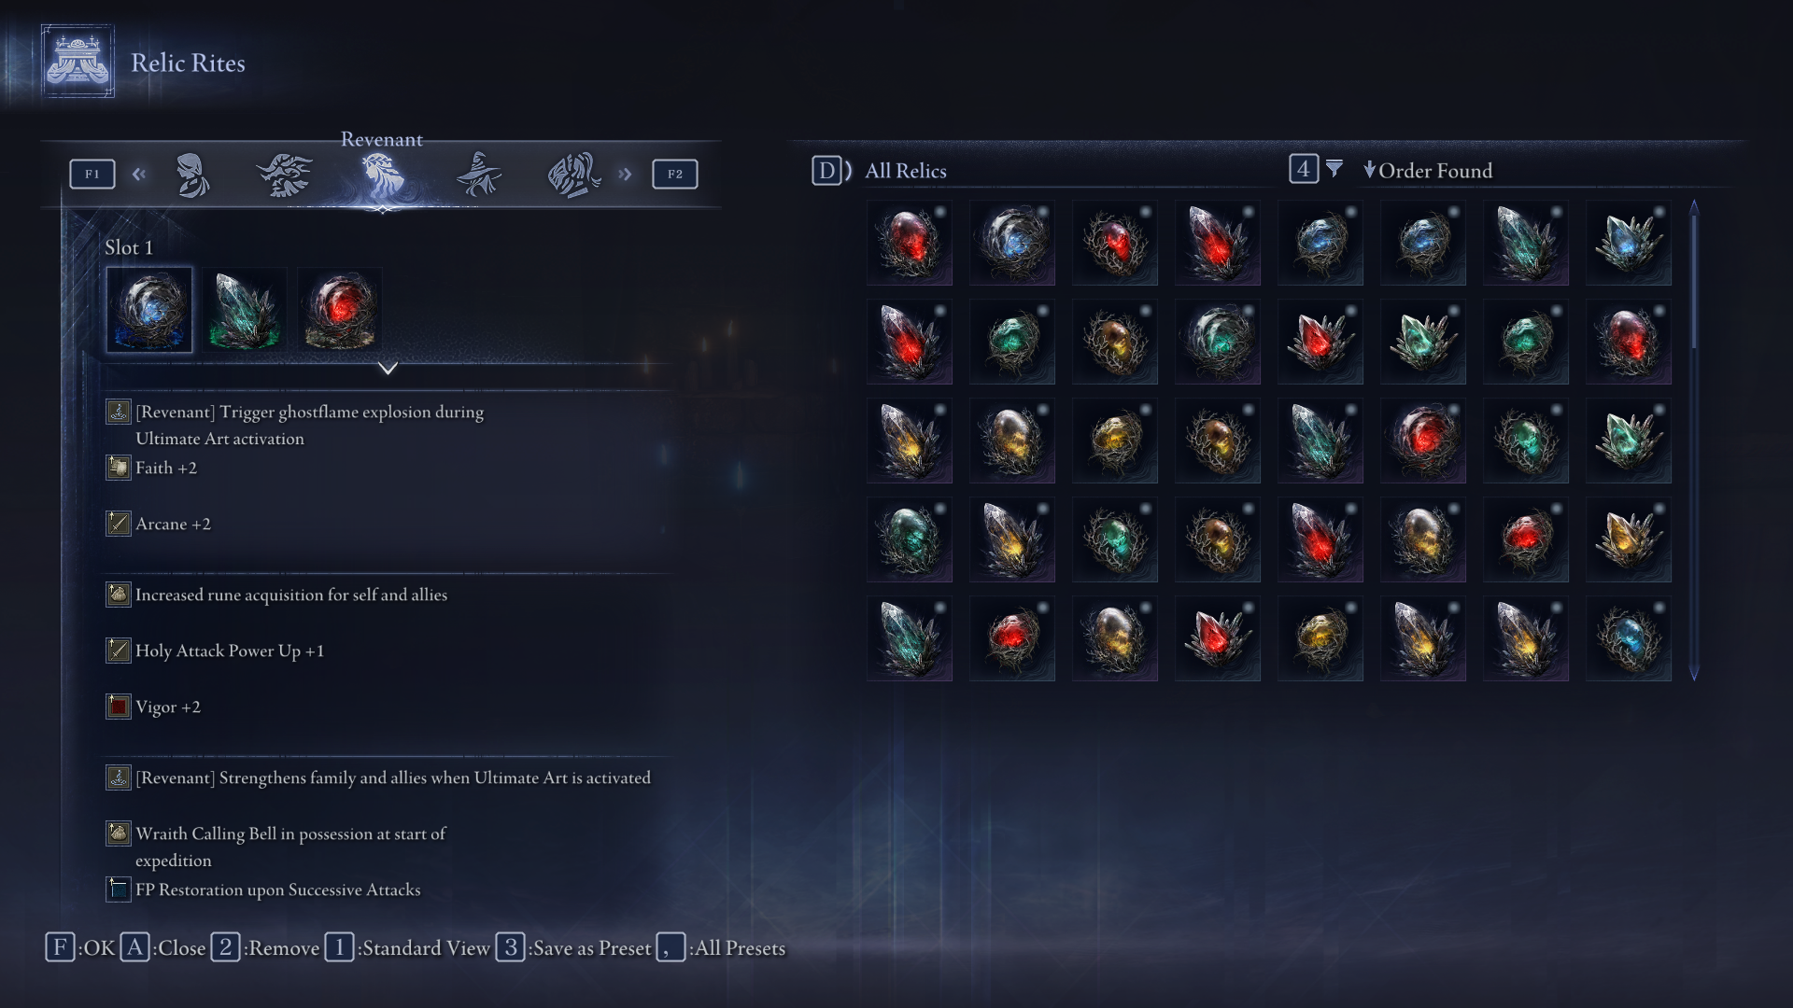Change the Order Found sort option
This screenshot has height=1008, width=1793.
(x=1428, y=171)
